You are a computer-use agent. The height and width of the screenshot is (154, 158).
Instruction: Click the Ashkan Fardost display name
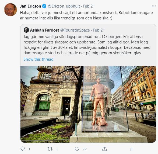point(44,30)
